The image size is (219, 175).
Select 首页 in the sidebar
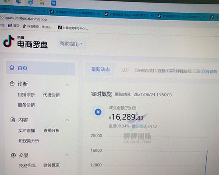(x=41, y=68)
